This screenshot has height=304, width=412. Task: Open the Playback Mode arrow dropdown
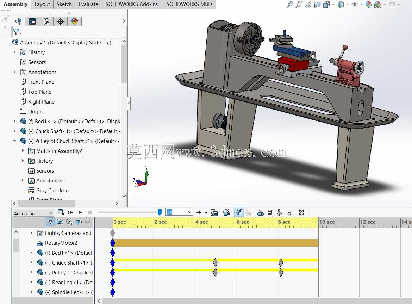coord(206,212)
